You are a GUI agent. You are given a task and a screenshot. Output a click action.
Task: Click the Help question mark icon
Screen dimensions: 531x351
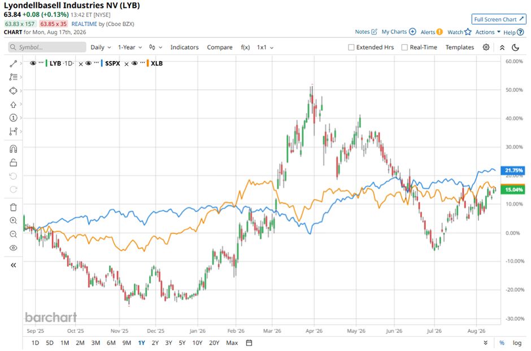pos(520,32)
